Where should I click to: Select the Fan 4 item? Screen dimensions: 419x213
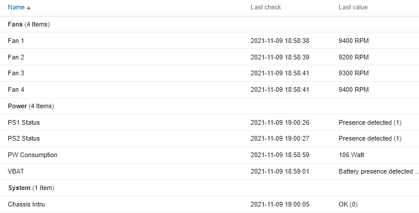click(x=16, y=89)
